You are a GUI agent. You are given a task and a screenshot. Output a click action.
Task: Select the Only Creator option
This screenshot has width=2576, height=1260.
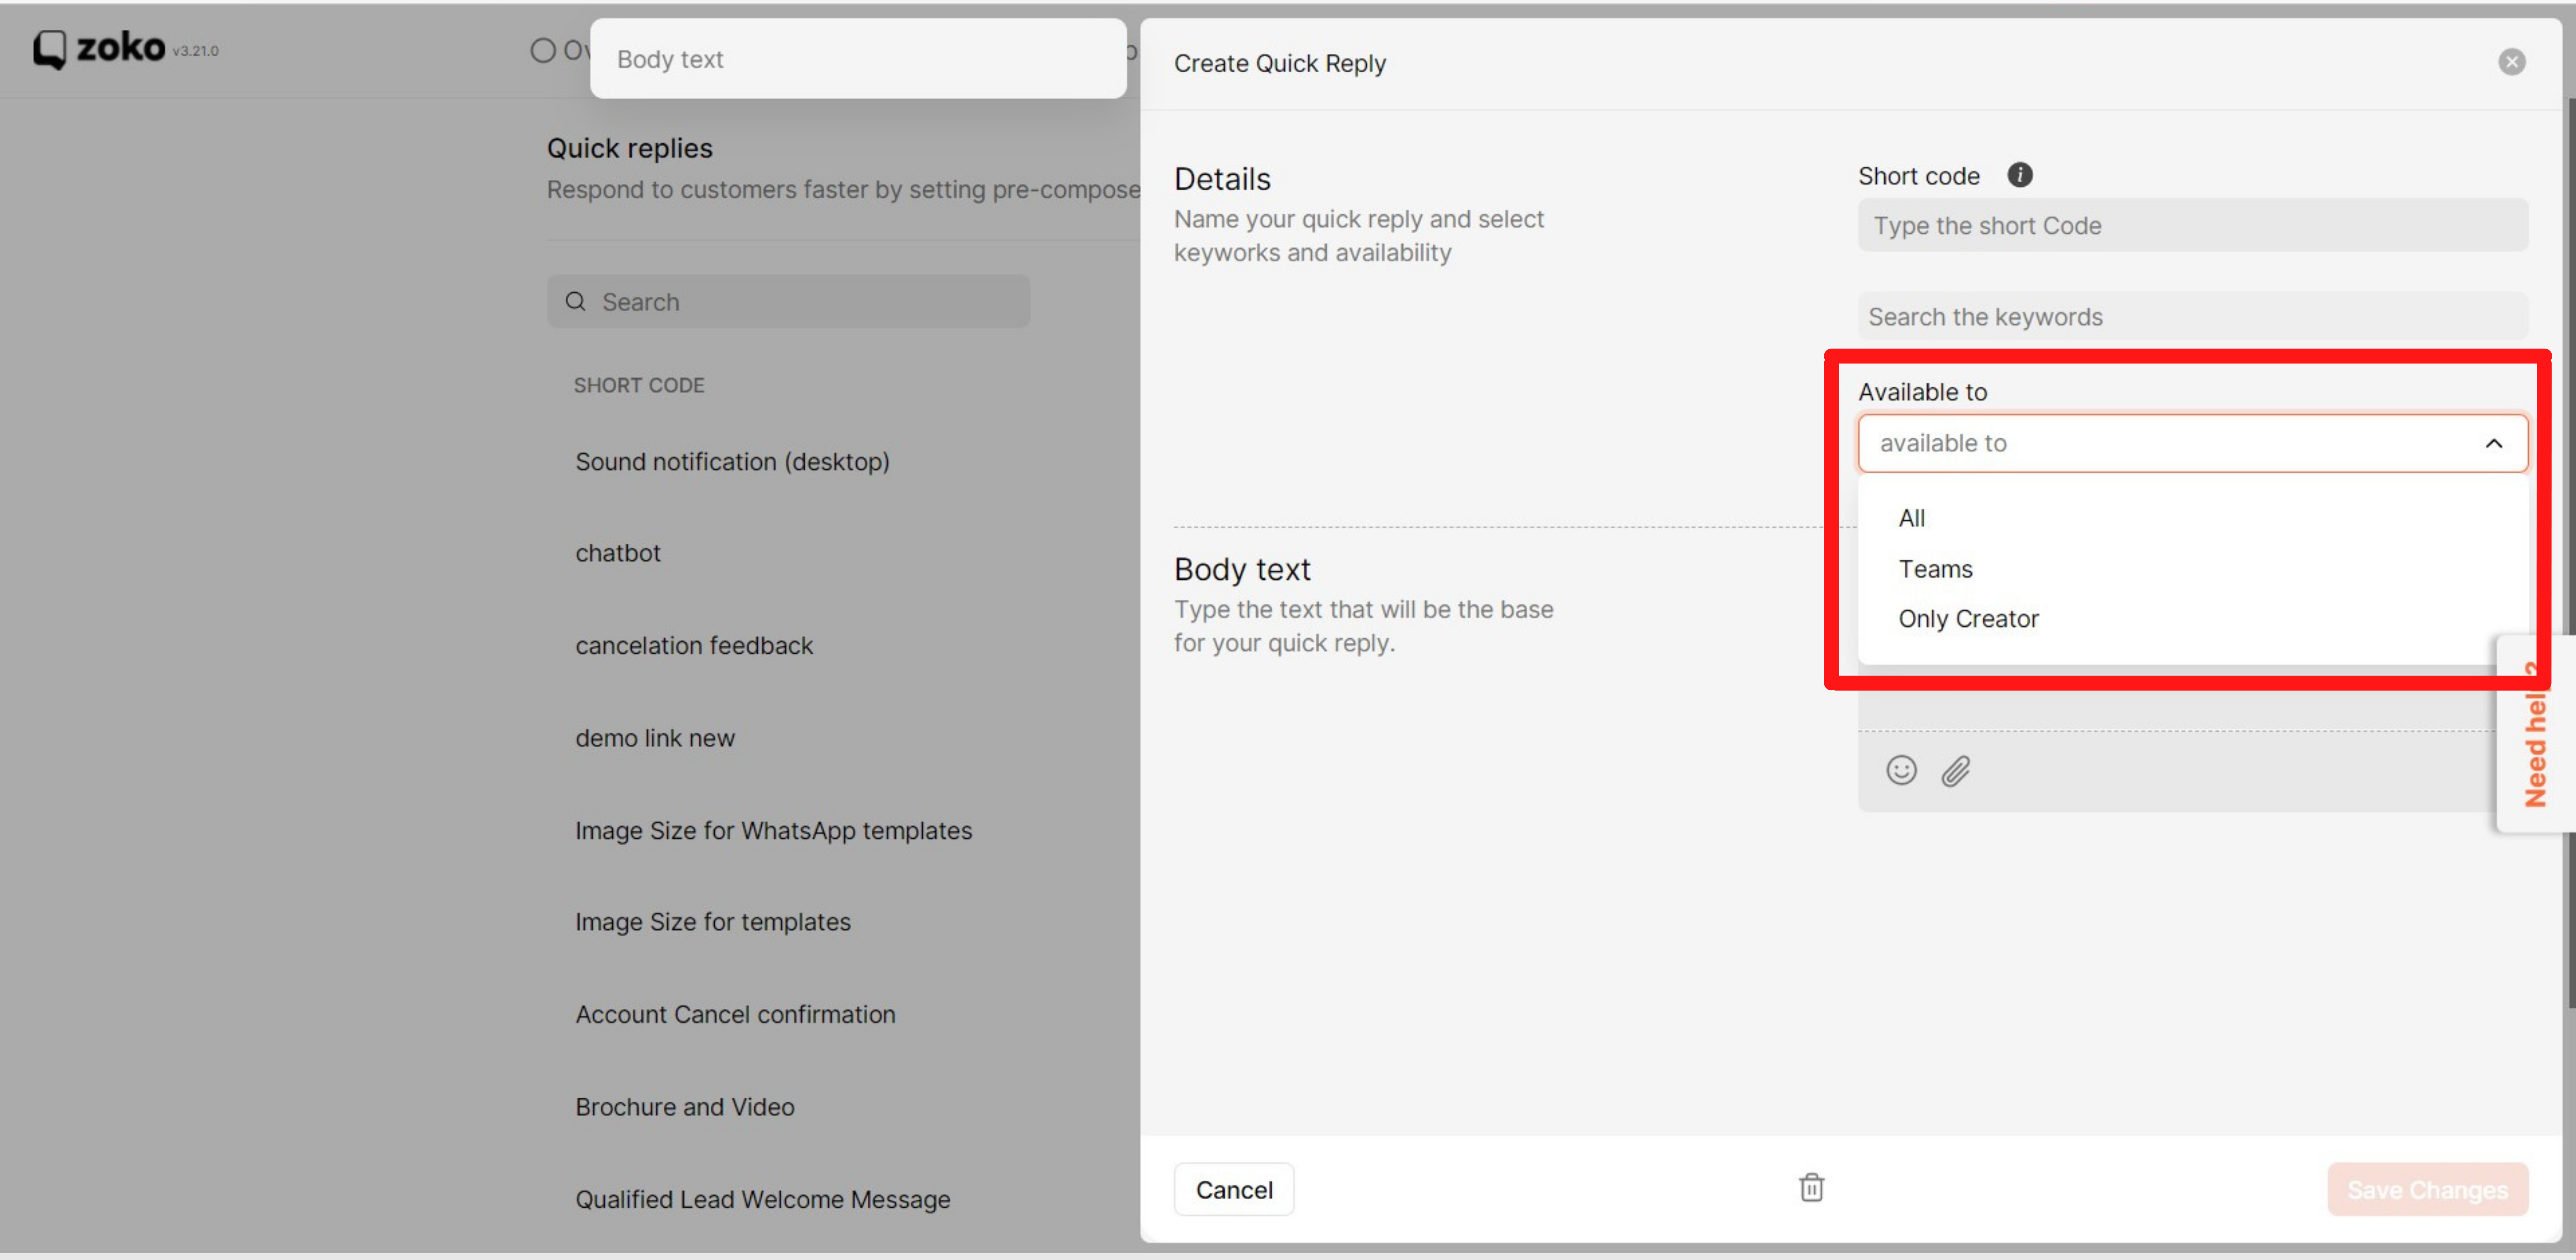pos(1968,619)
